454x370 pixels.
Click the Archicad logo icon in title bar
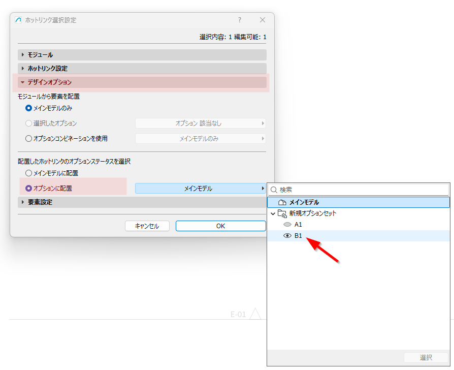pyautogui.click(x=18, y=20)
